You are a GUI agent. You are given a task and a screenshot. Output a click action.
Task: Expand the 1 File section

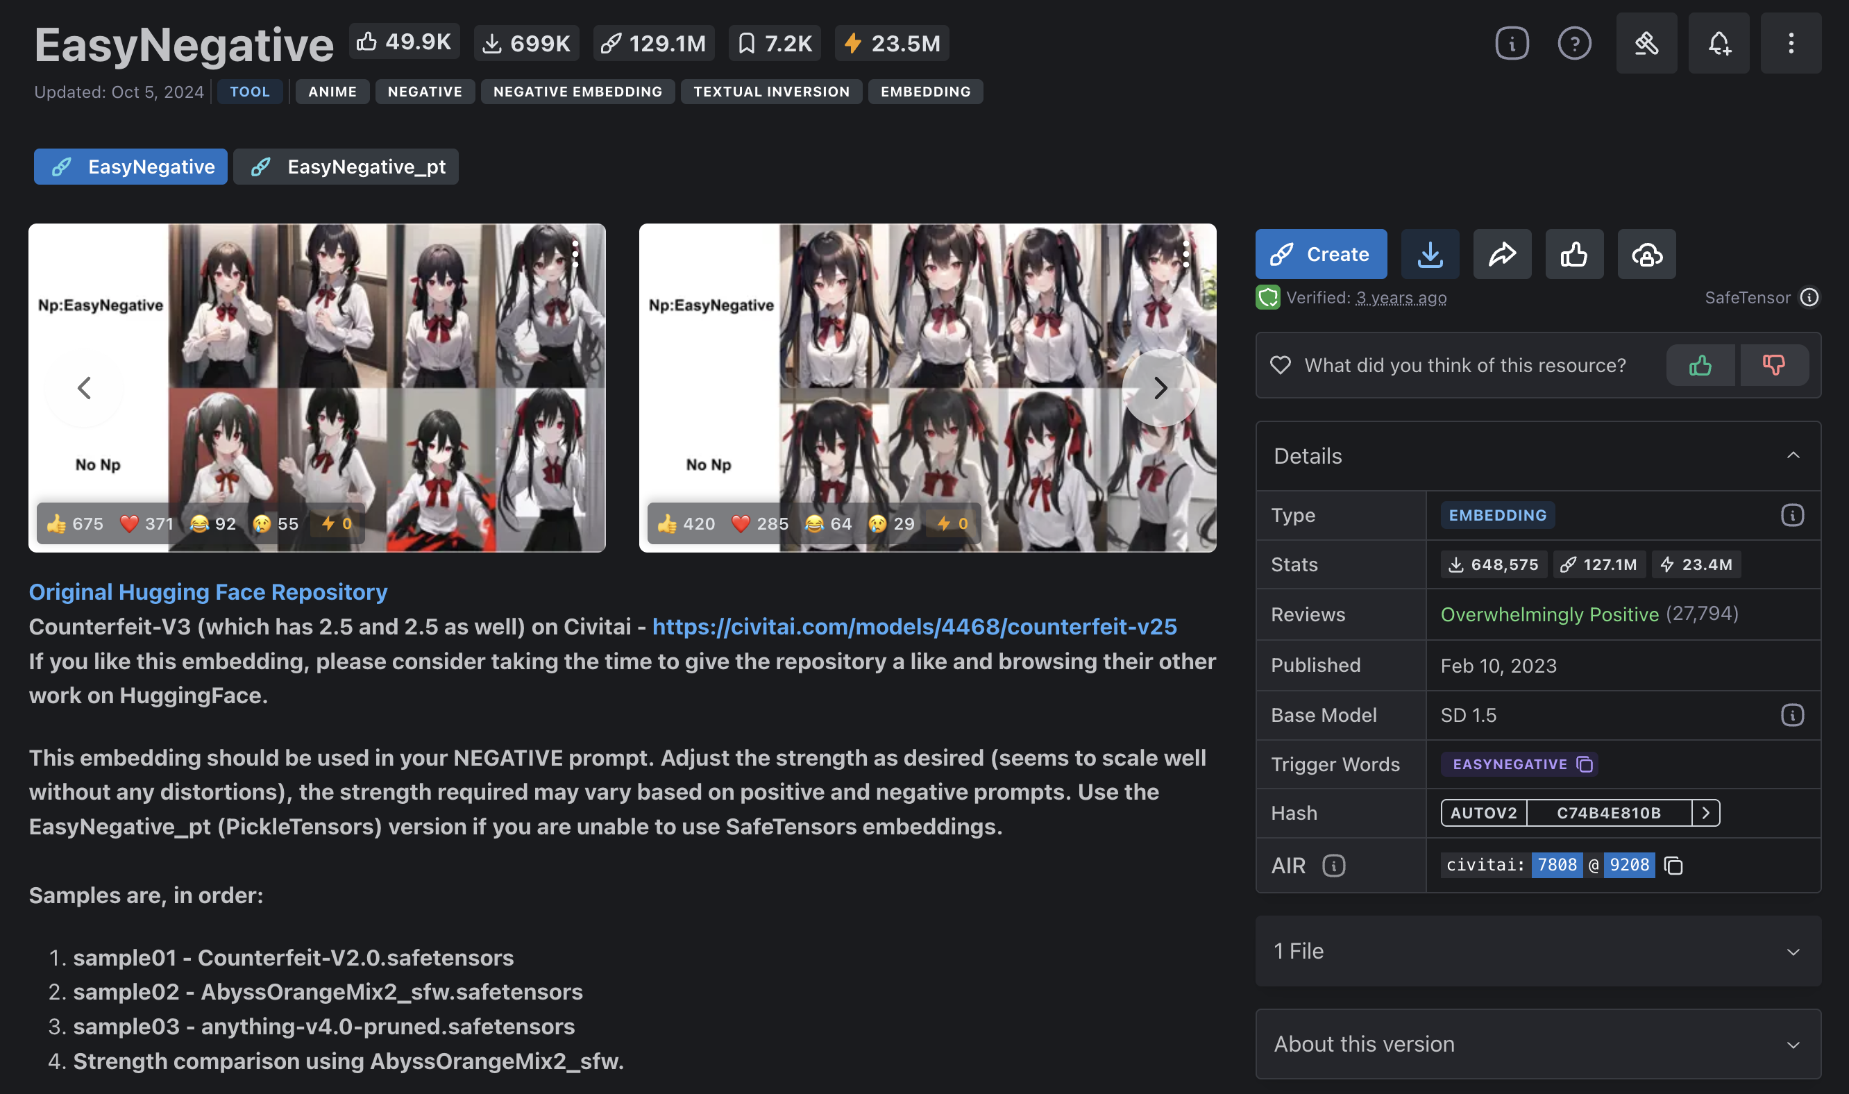(x=1537, y=951)
